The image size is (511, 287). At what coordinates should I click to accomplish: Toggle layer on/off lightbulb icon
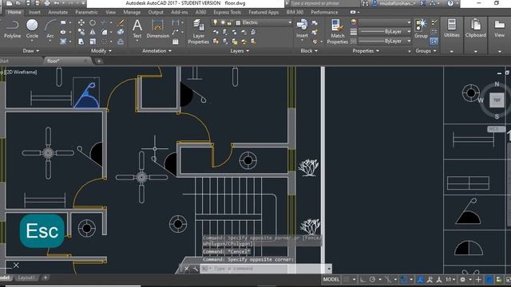pos(215,22)
